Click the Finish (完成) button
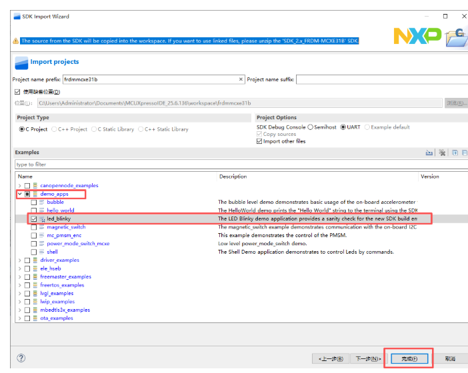The image size is (468, 373). 409,359
